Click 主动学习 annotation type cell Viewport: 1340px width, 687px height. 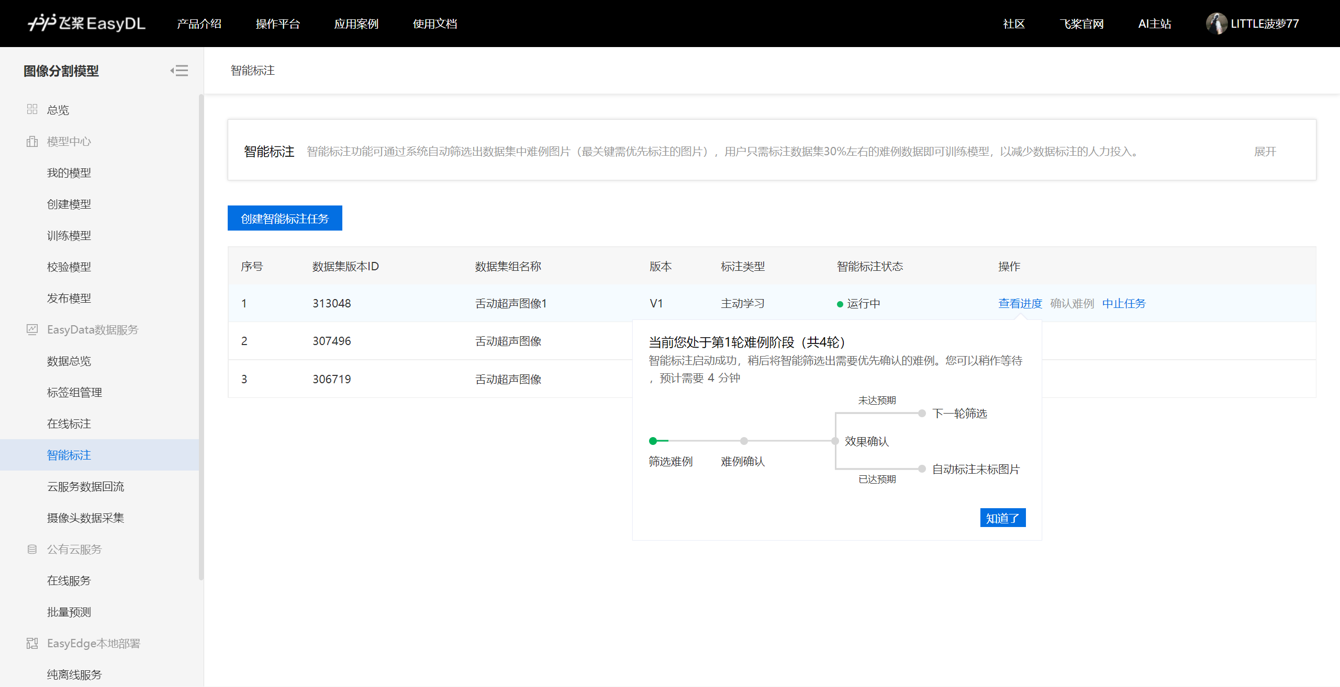click(743, 303)
